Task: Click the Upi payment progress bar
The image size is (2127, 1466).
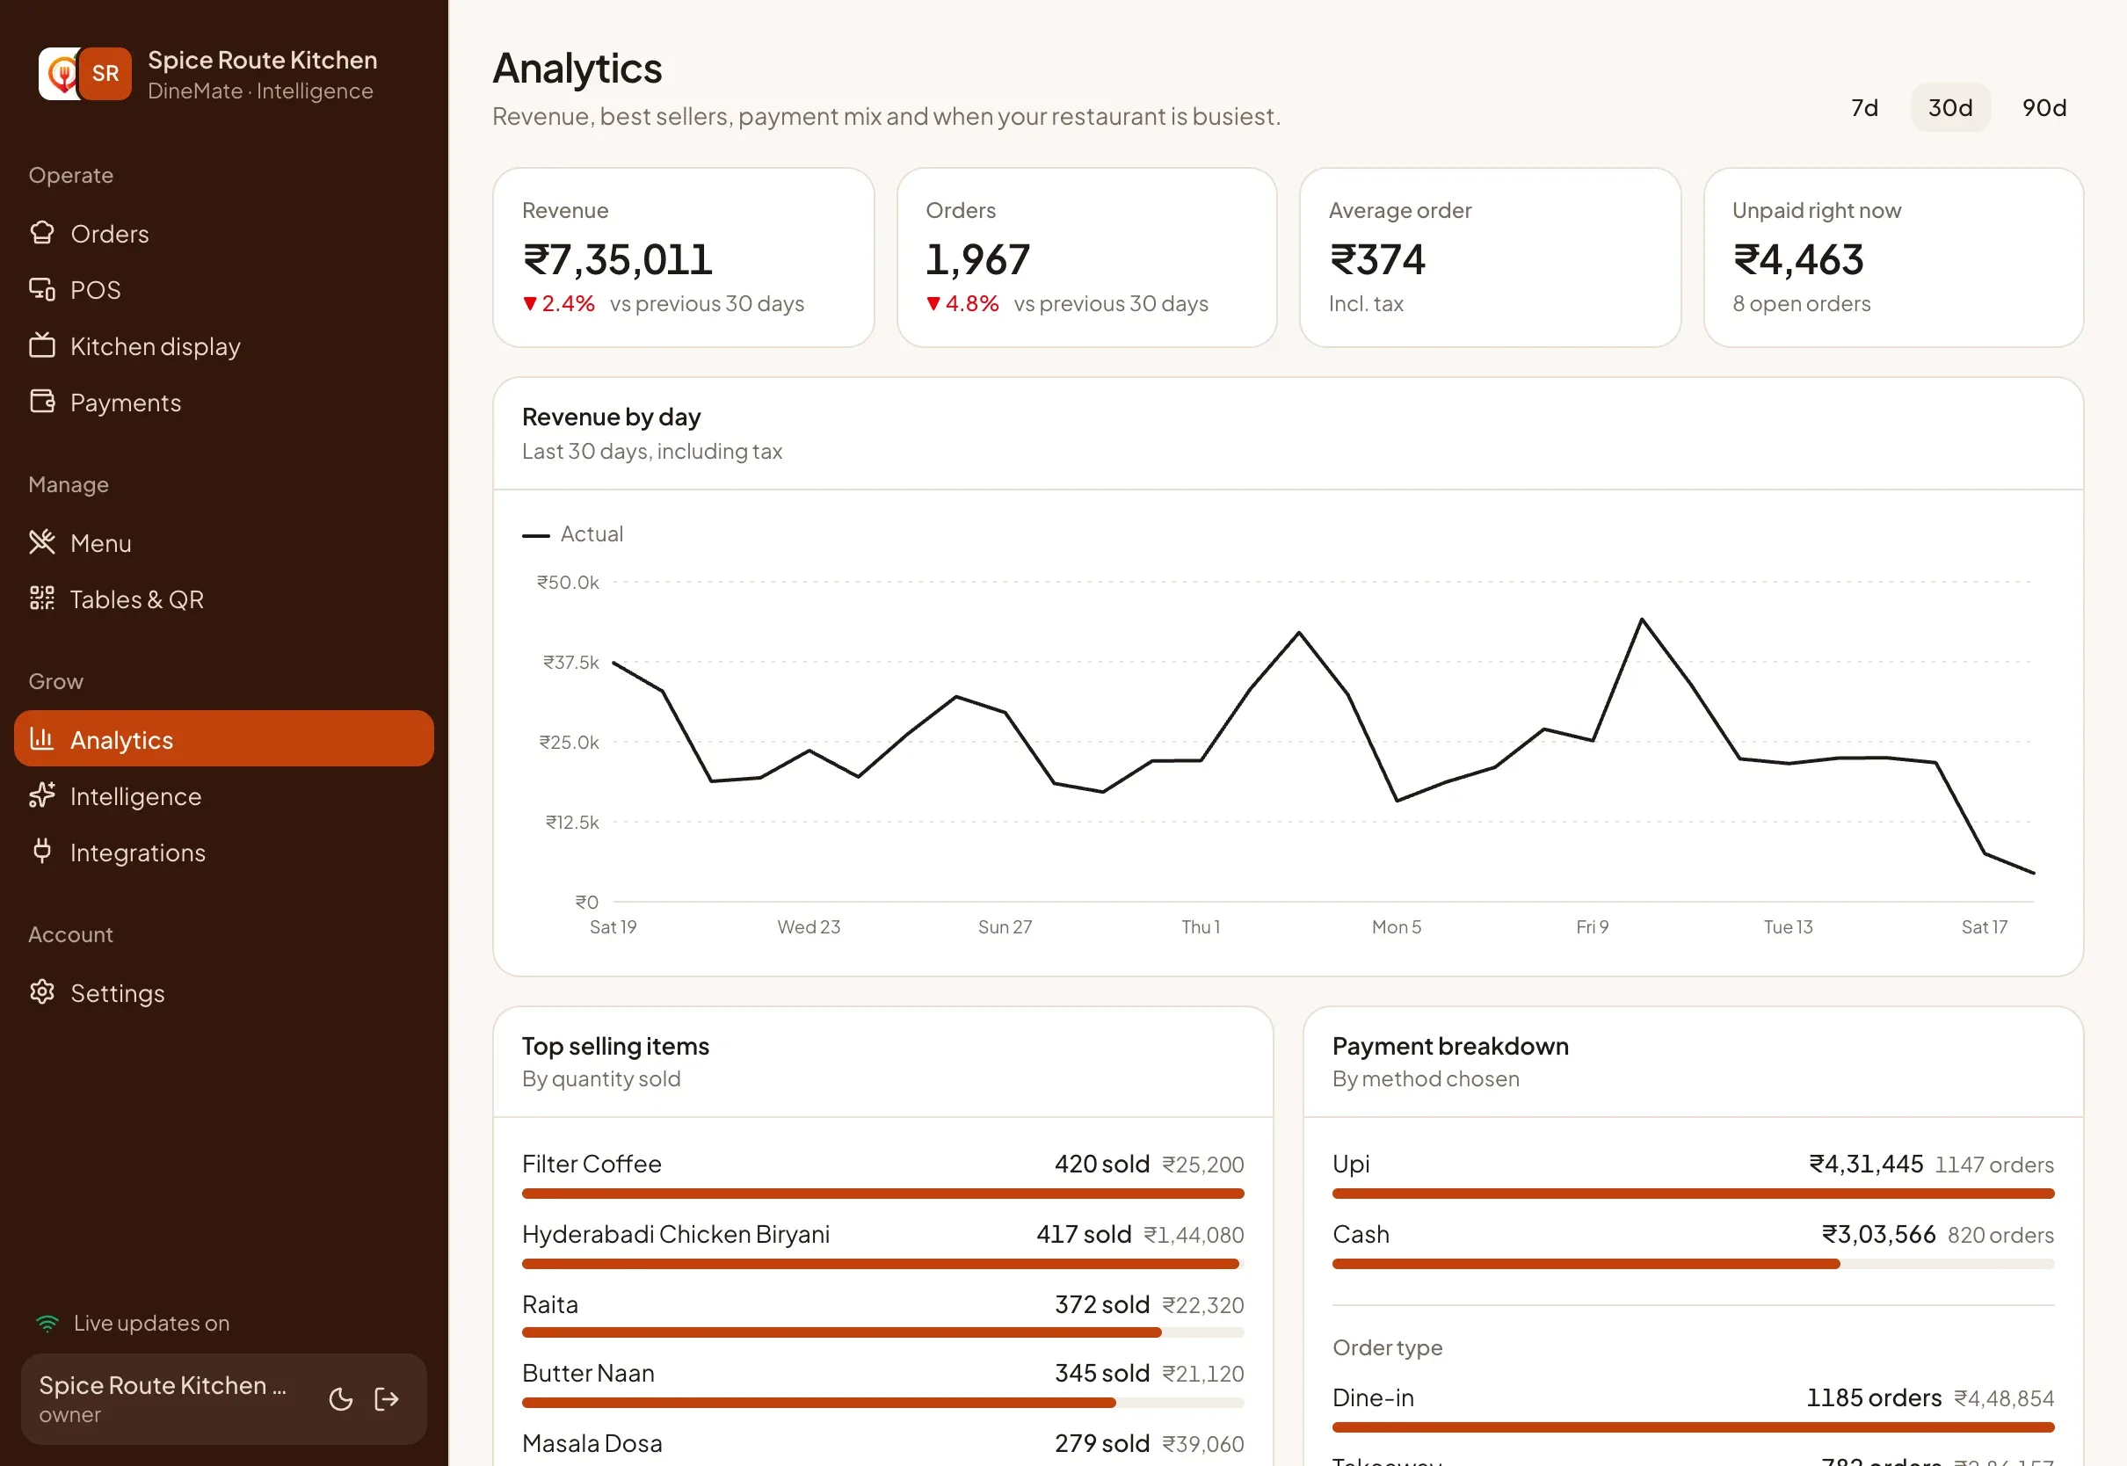Action: (x=1693, y=1194)
